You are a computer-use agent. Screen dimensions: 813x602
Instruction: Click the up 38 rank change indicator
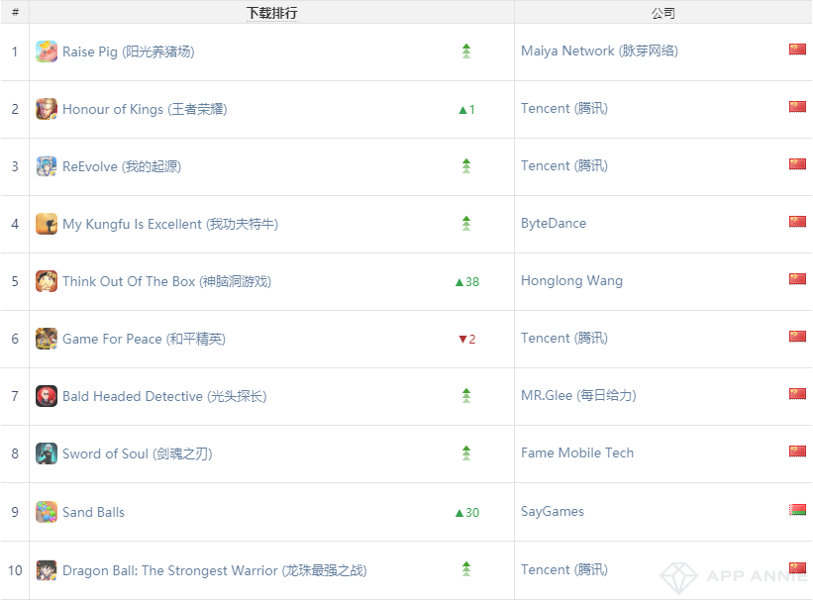pos(467,282)
